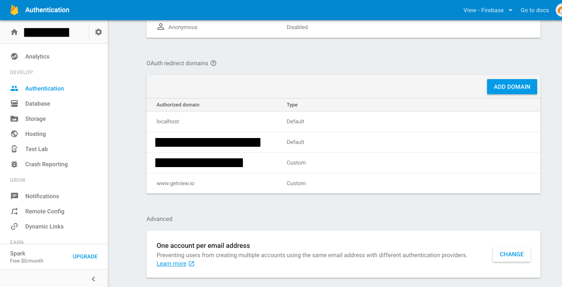Collapse the sidebar with the chevron

[93, 279]
